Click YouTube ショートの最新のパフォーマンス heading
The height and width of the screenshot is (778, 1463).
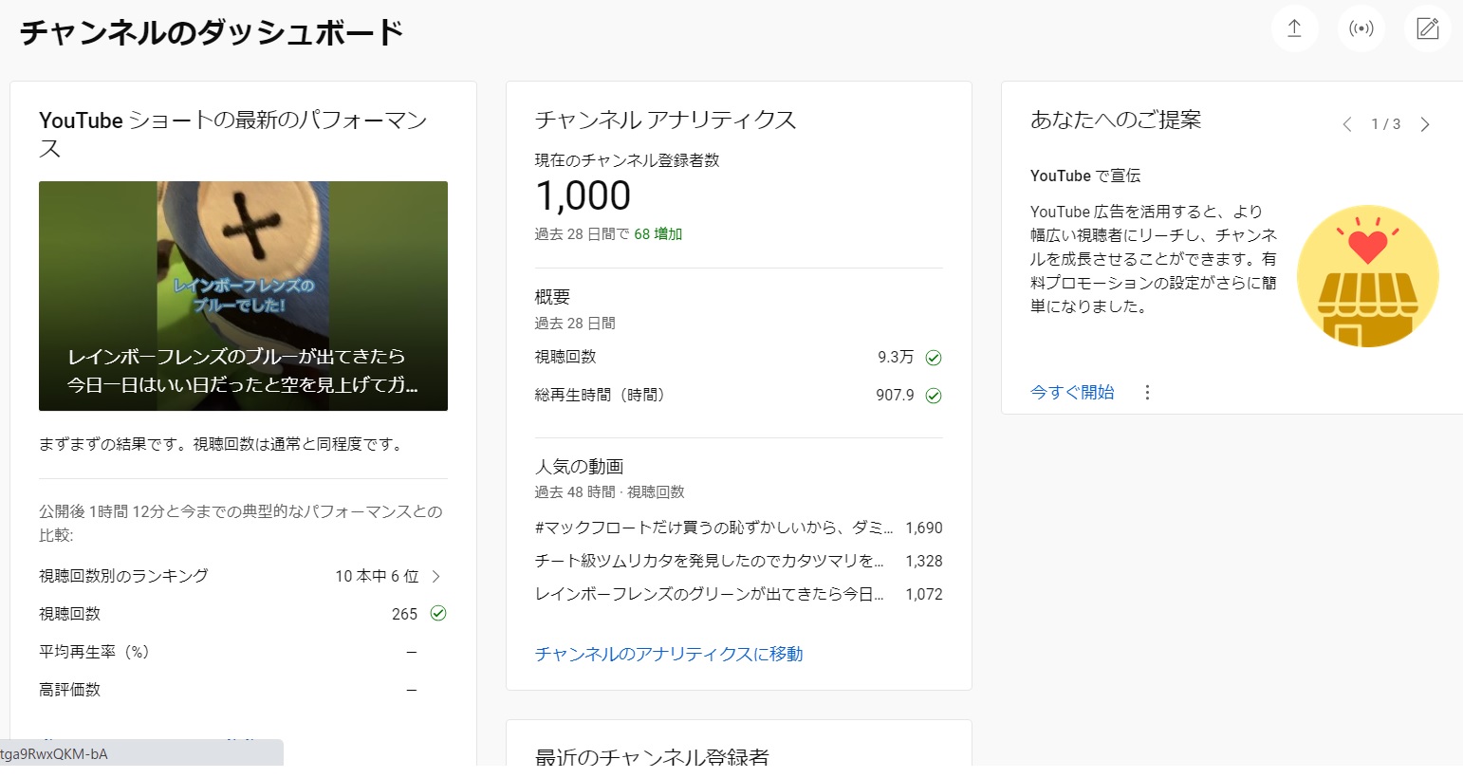[233, 134]
